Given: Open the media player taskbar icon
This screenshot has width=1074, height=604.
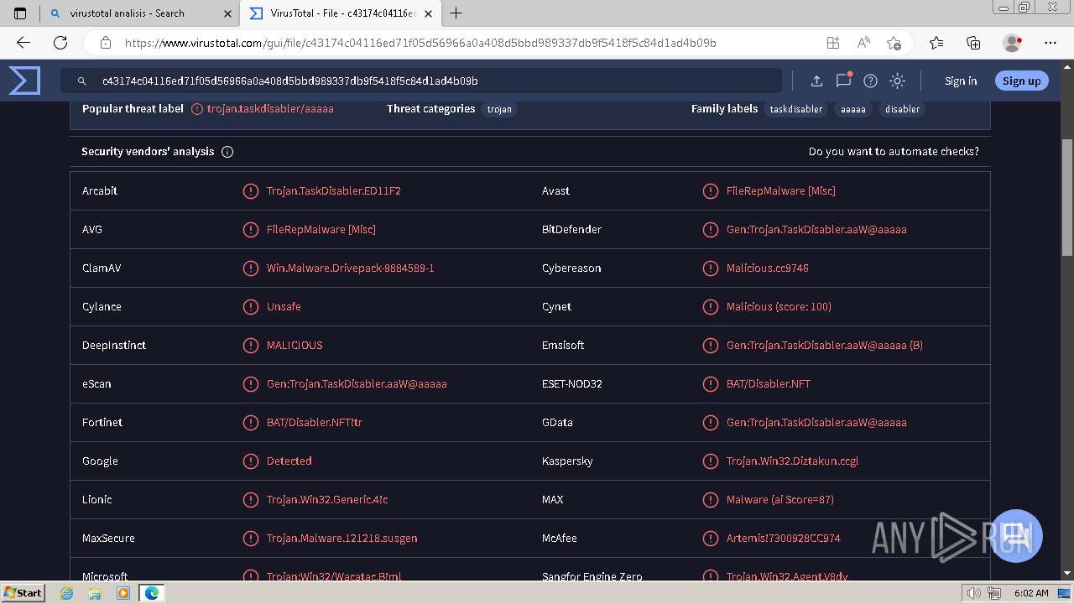Looking at the screenshot, I should coord(123,593).
